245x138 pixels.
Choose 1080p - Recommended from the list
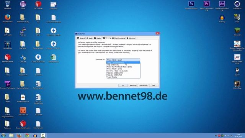[x=123, y=62]
